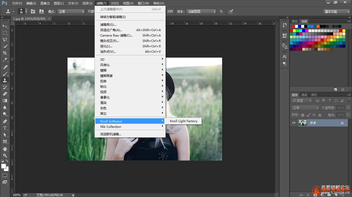The width and height of the screenshot is (352, 197).
Task: Select the Hand tool
Action: (5, 149)
